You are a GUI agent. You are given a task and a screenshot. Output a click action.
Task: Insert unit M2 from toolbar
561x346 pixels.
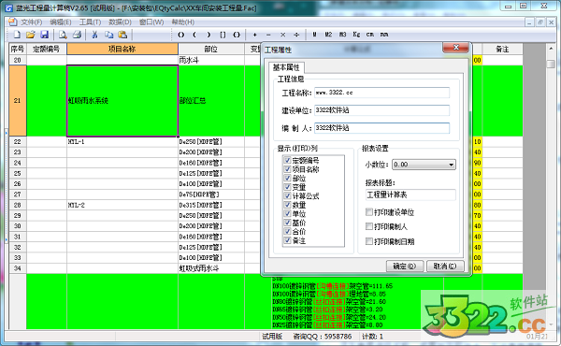(x=328, y=35)
